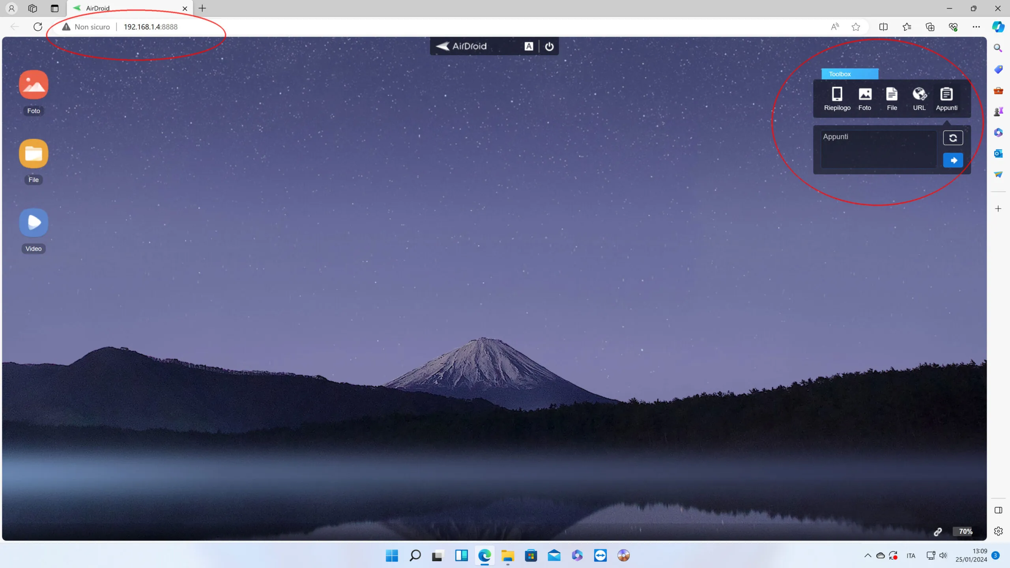Click the link icon near battery indicator
Screen dimensions: 1010x568
[937, 531]
